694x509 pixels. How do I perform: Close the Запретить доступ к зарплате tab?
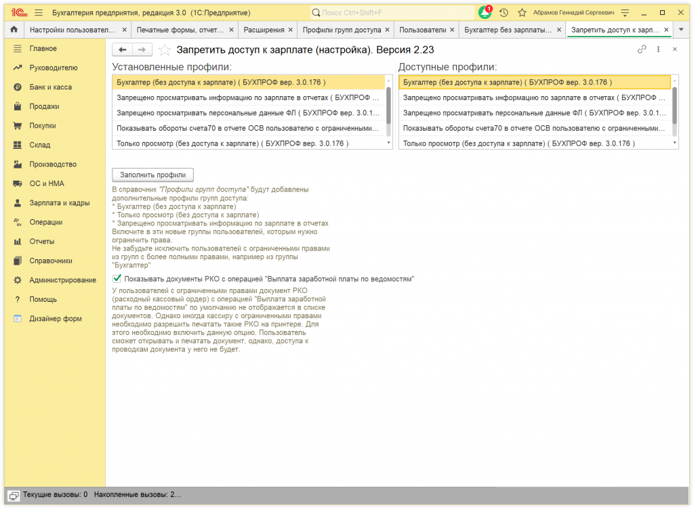pos(666,30)
